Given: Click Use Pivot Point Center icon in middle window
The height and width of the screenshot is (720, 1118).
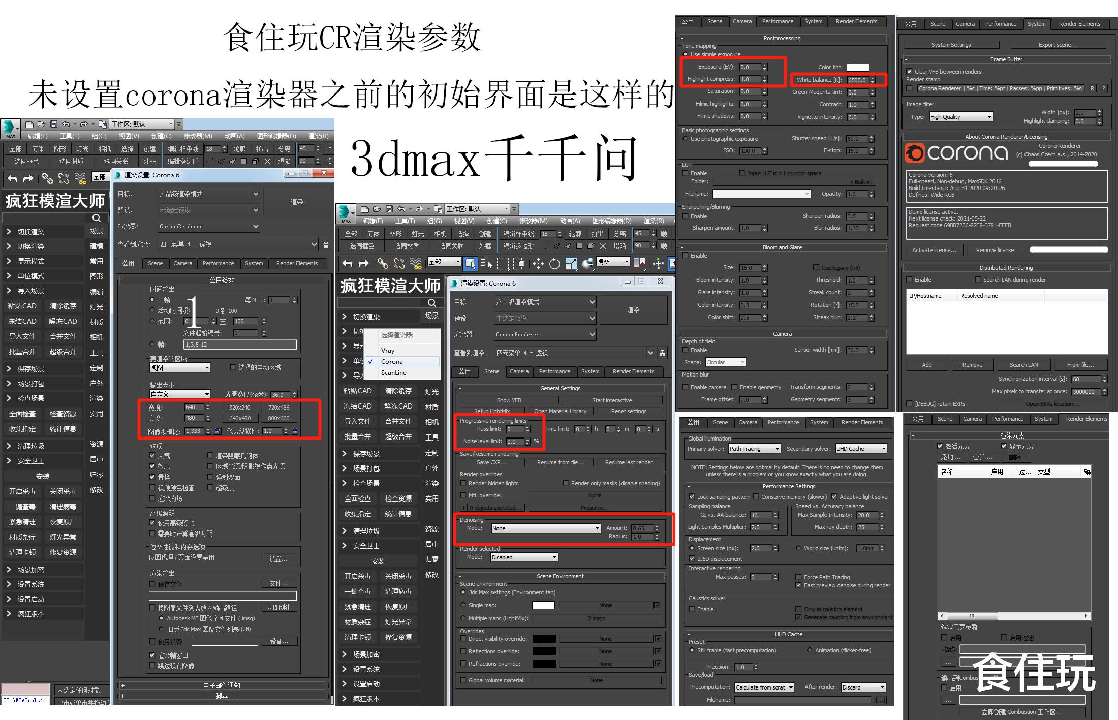Looking at the screenshot, I should pos(639,263).
